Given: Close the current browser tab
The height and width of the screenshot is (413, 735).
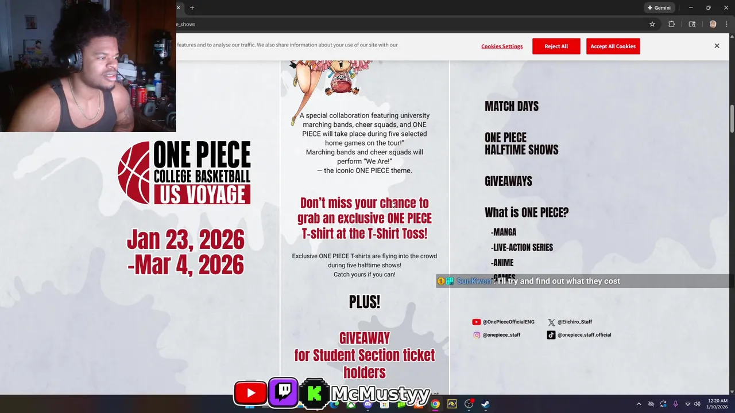Looking at the screenshot, I should point(178,7).
